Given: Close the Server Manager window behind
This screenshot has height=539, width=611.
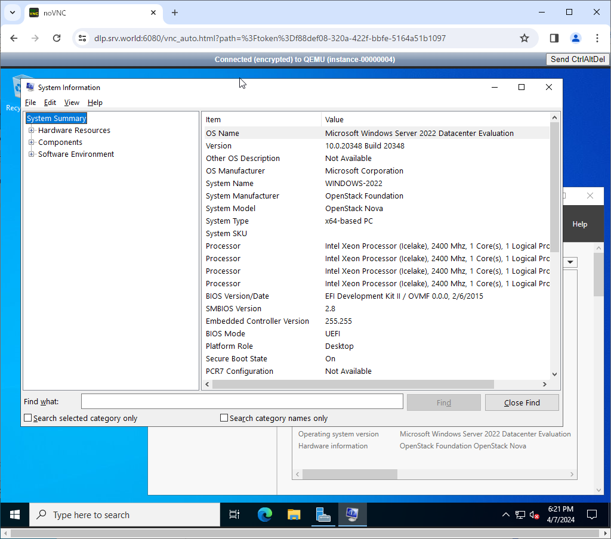Looking at the screenshot, I should [x=590, y=196].
